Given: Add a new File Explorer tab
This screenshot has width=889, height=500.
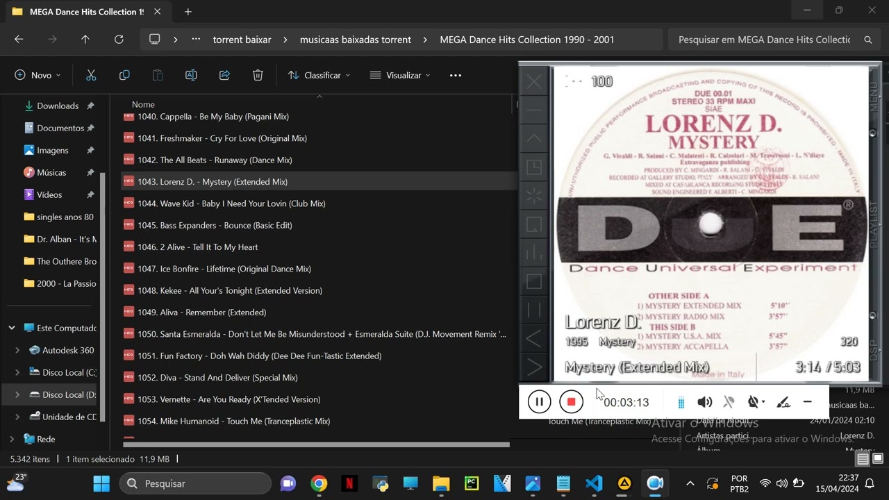Looking at the screenshot, I should [x=188, y=12].
